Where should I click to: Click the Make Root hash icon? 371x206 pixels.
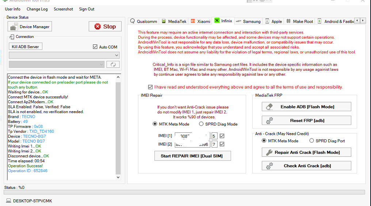(x=288, y=21)
